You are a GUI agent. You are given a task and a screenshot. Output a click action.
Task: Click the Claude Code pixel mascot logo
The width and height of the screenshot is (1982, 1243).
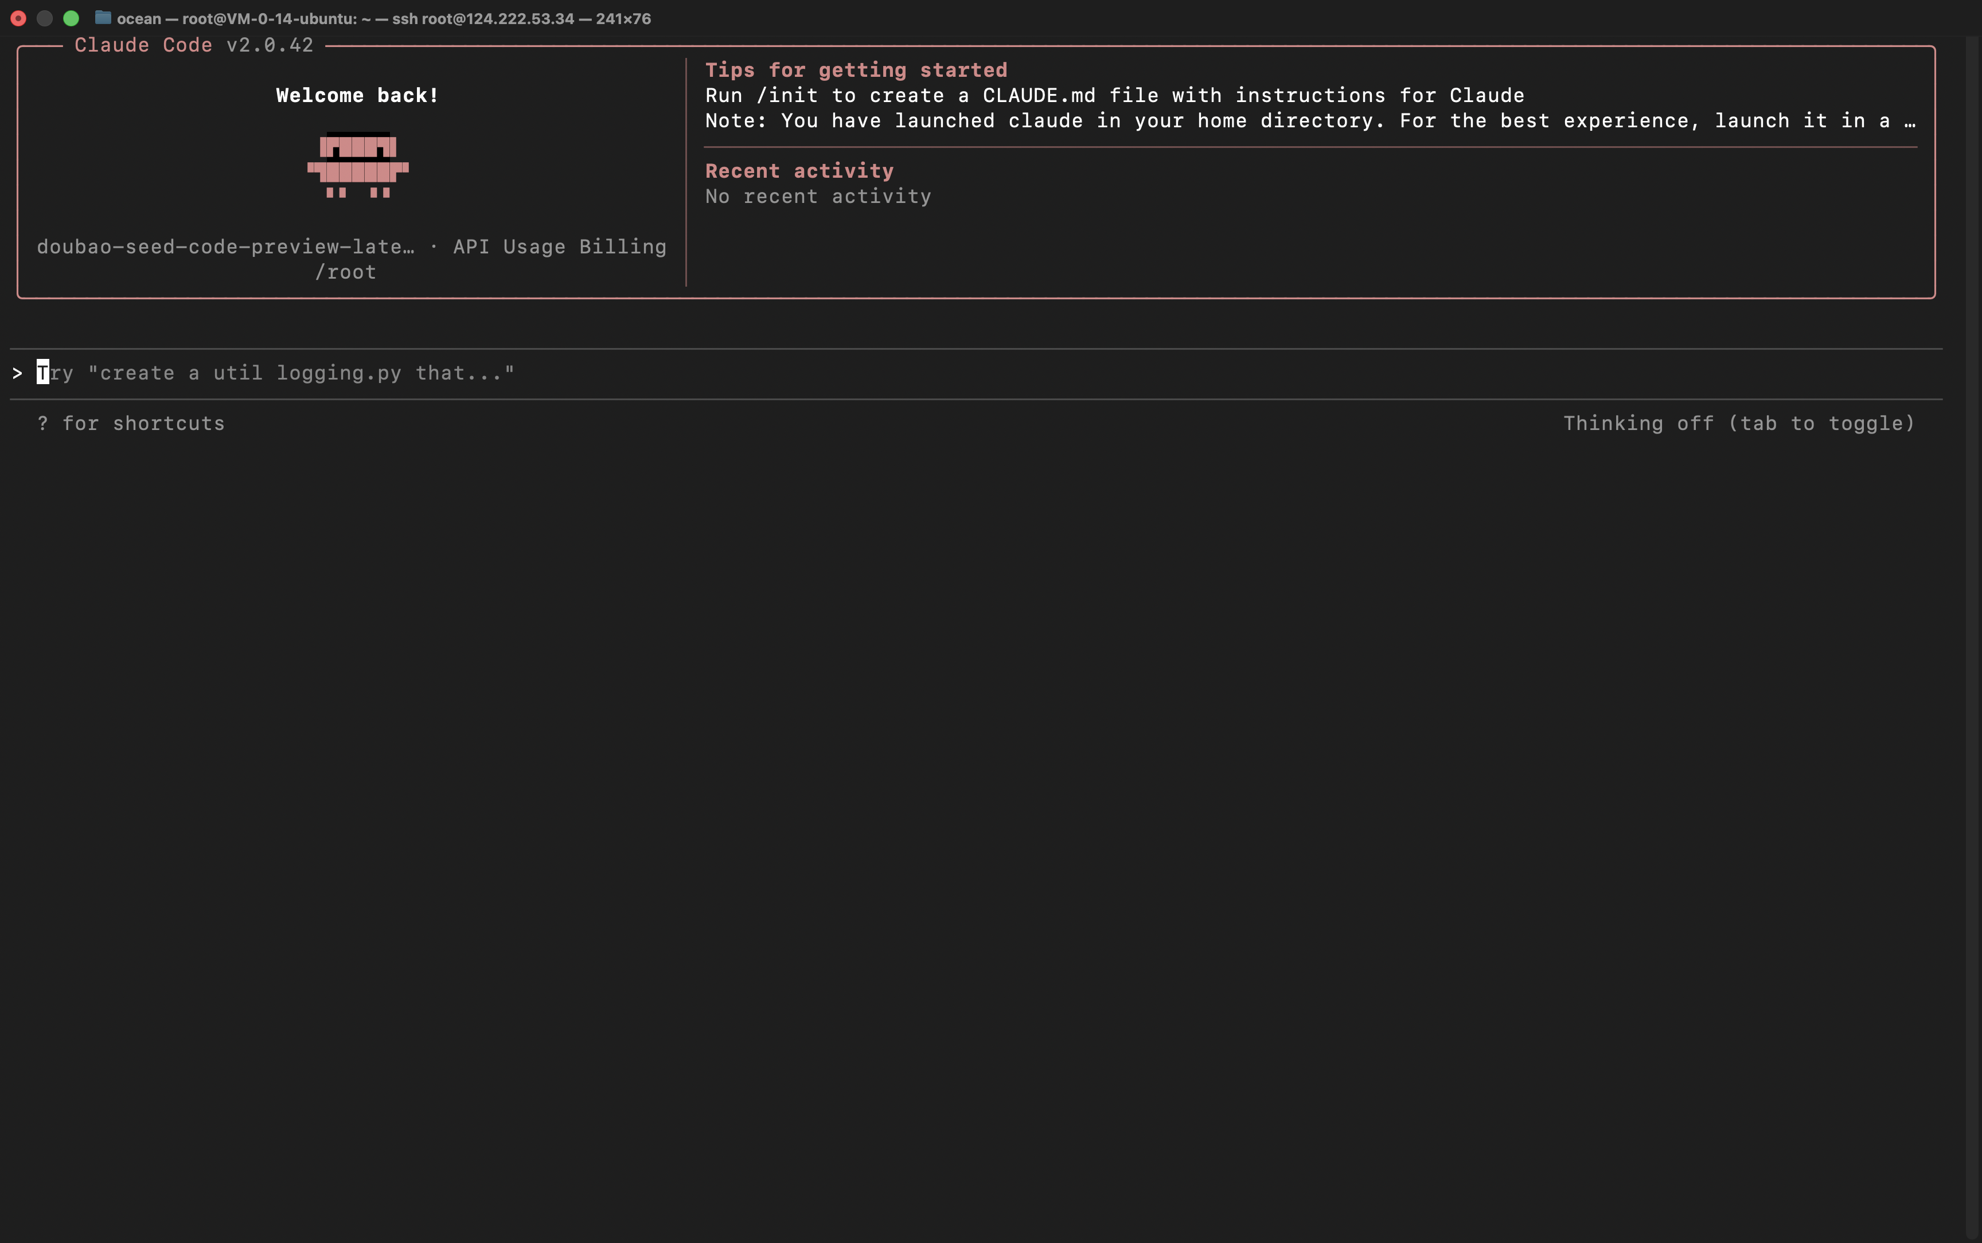358,165
